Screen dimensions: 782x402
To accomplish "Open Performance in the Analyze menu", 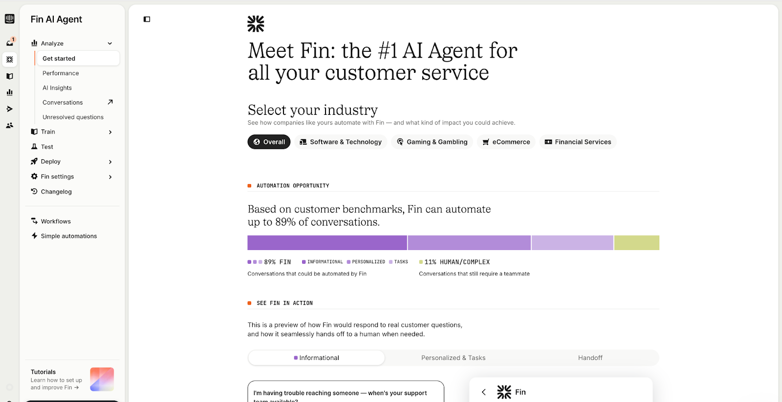I will click(x=61, y=73).
